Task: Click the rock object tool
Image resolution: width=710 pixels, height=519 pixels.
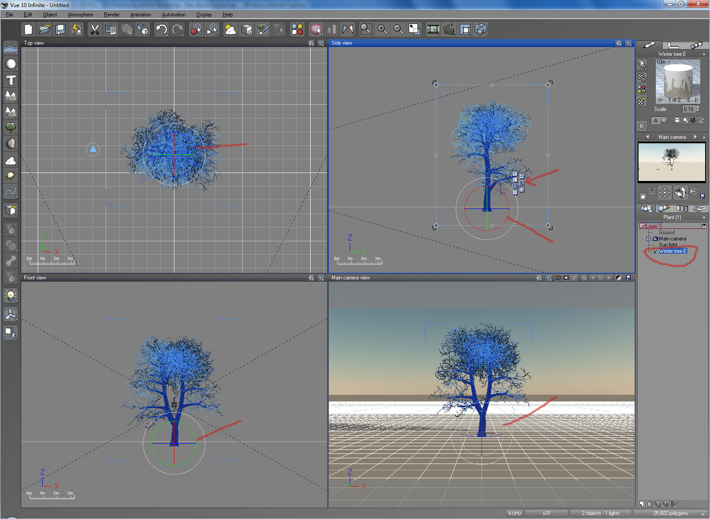Action: (x=11, y=144)
